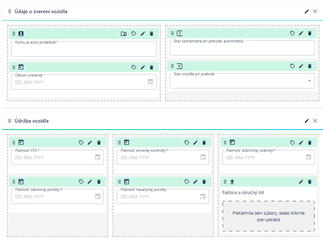
Task: Delete the 'Komu je auto pridelené' field
Action: point(151,34)
